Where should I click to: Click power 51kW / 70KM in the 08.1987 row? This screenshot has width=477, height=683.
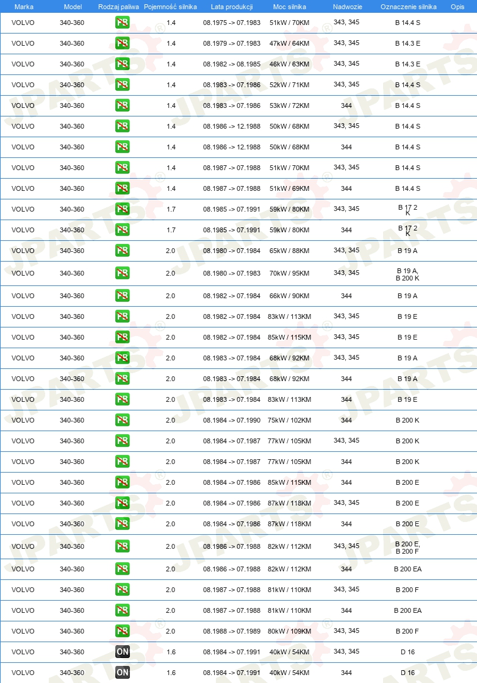pos(290,168)
